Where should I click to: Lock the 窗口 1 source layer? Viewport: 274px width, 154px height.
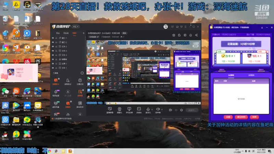56,38
